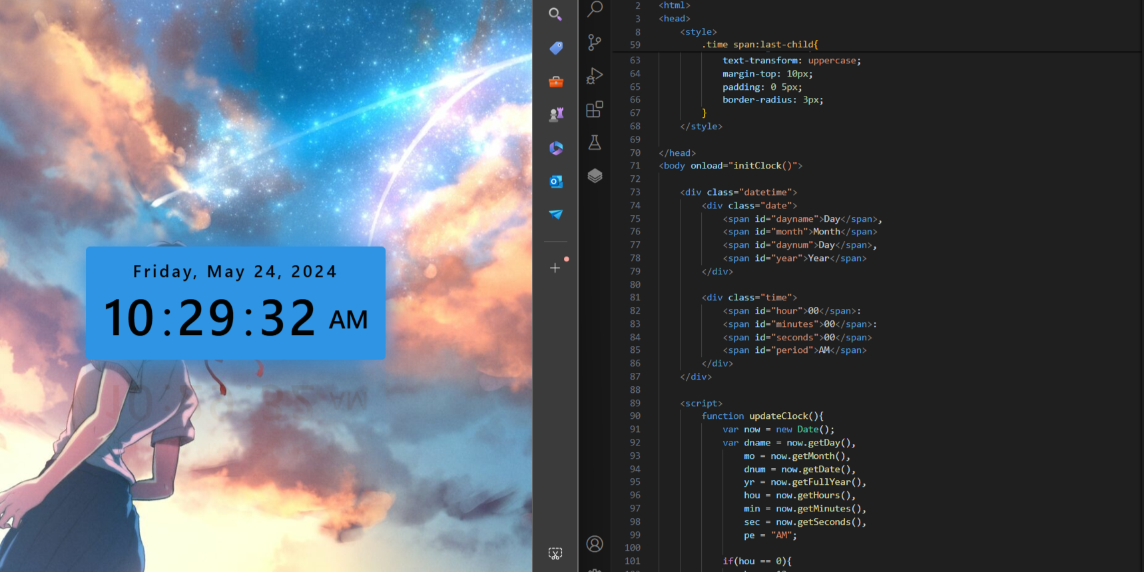1144x572 pixels.
Task: Open VS Code Search in activity bar
Action: coord(595,9)
